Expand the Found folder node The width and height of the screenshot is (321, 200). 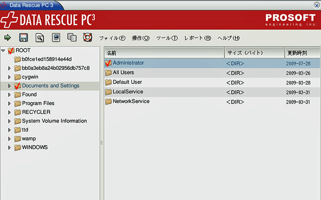coord(9,94)
